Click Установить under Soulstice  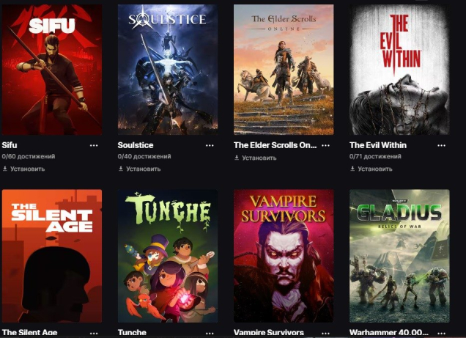click(140, 169)
